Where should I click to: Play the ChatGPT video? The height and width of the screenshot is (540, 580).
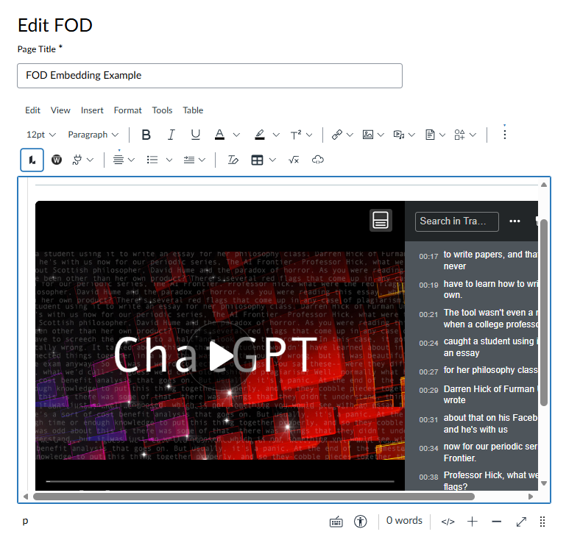point(221,357)
